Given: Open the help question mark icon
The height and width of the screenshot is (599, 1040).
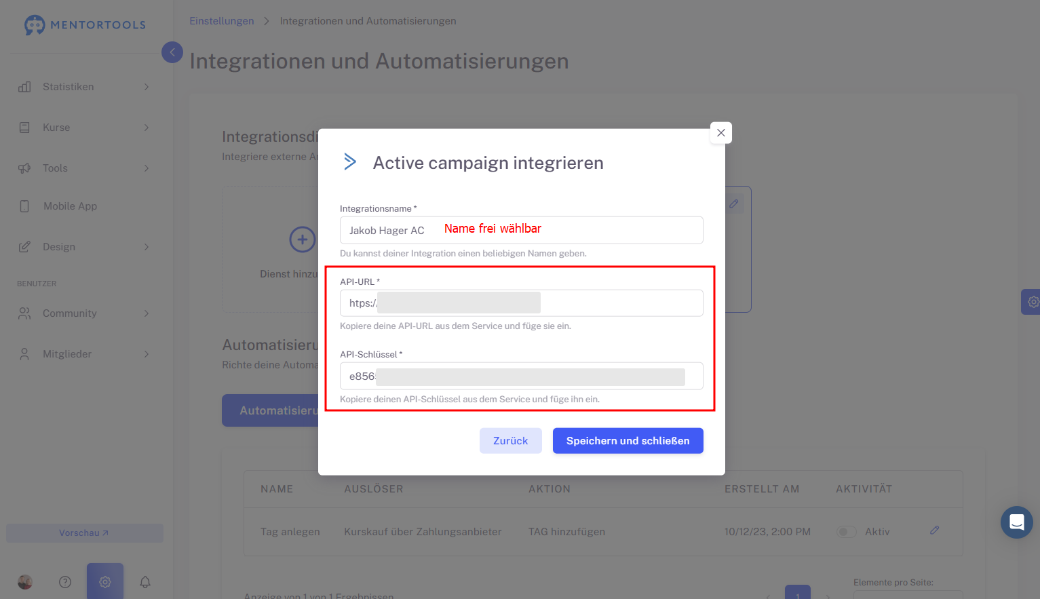Looking at the screenshot, I should [65, 582].
